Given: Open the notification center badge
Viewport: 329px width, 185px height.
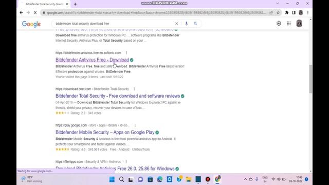Looking at the screenshot, I should click(306, 179).
